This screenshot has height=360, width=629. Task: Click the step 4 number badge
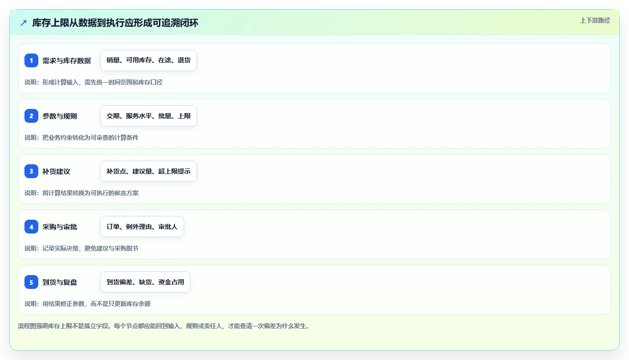31,227
